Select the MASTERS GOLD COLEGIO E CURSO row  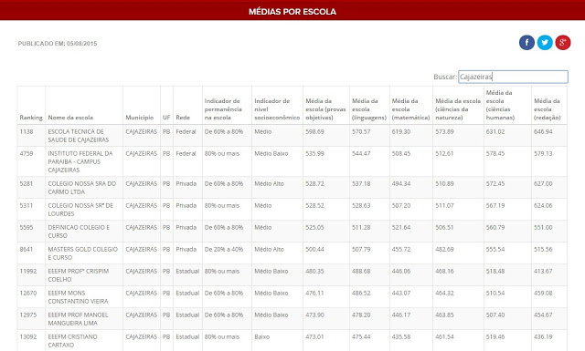pyautogui.click(x=292, y=253)
